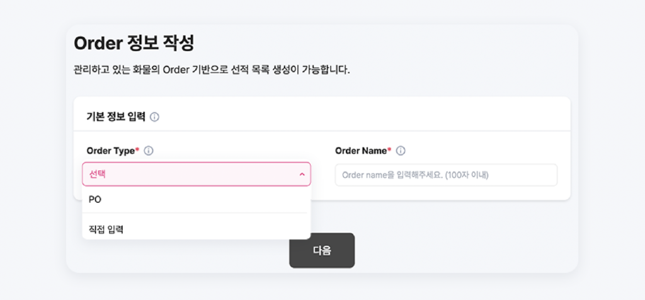Click the 기본 정보 입력 section header text
This screenshot has height=300, width=645.
pyautogui.click(x=116, y=117)
